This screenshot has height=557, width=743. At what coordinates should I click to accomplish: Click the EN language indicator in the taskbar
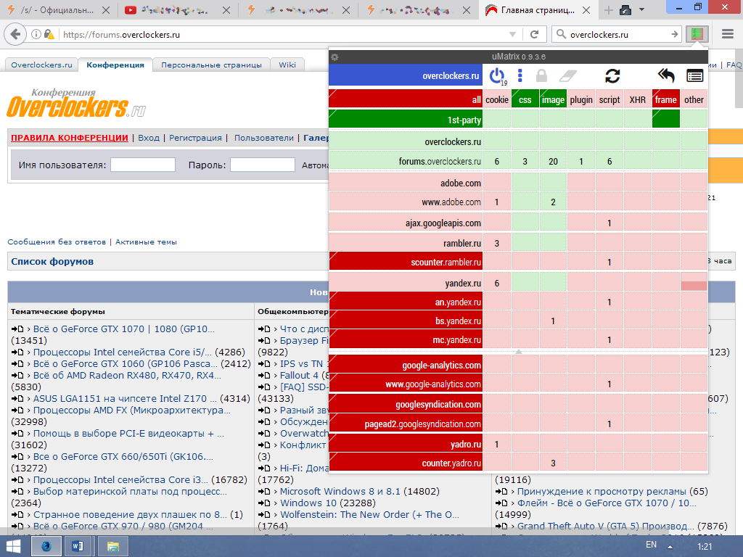point(652,545)
